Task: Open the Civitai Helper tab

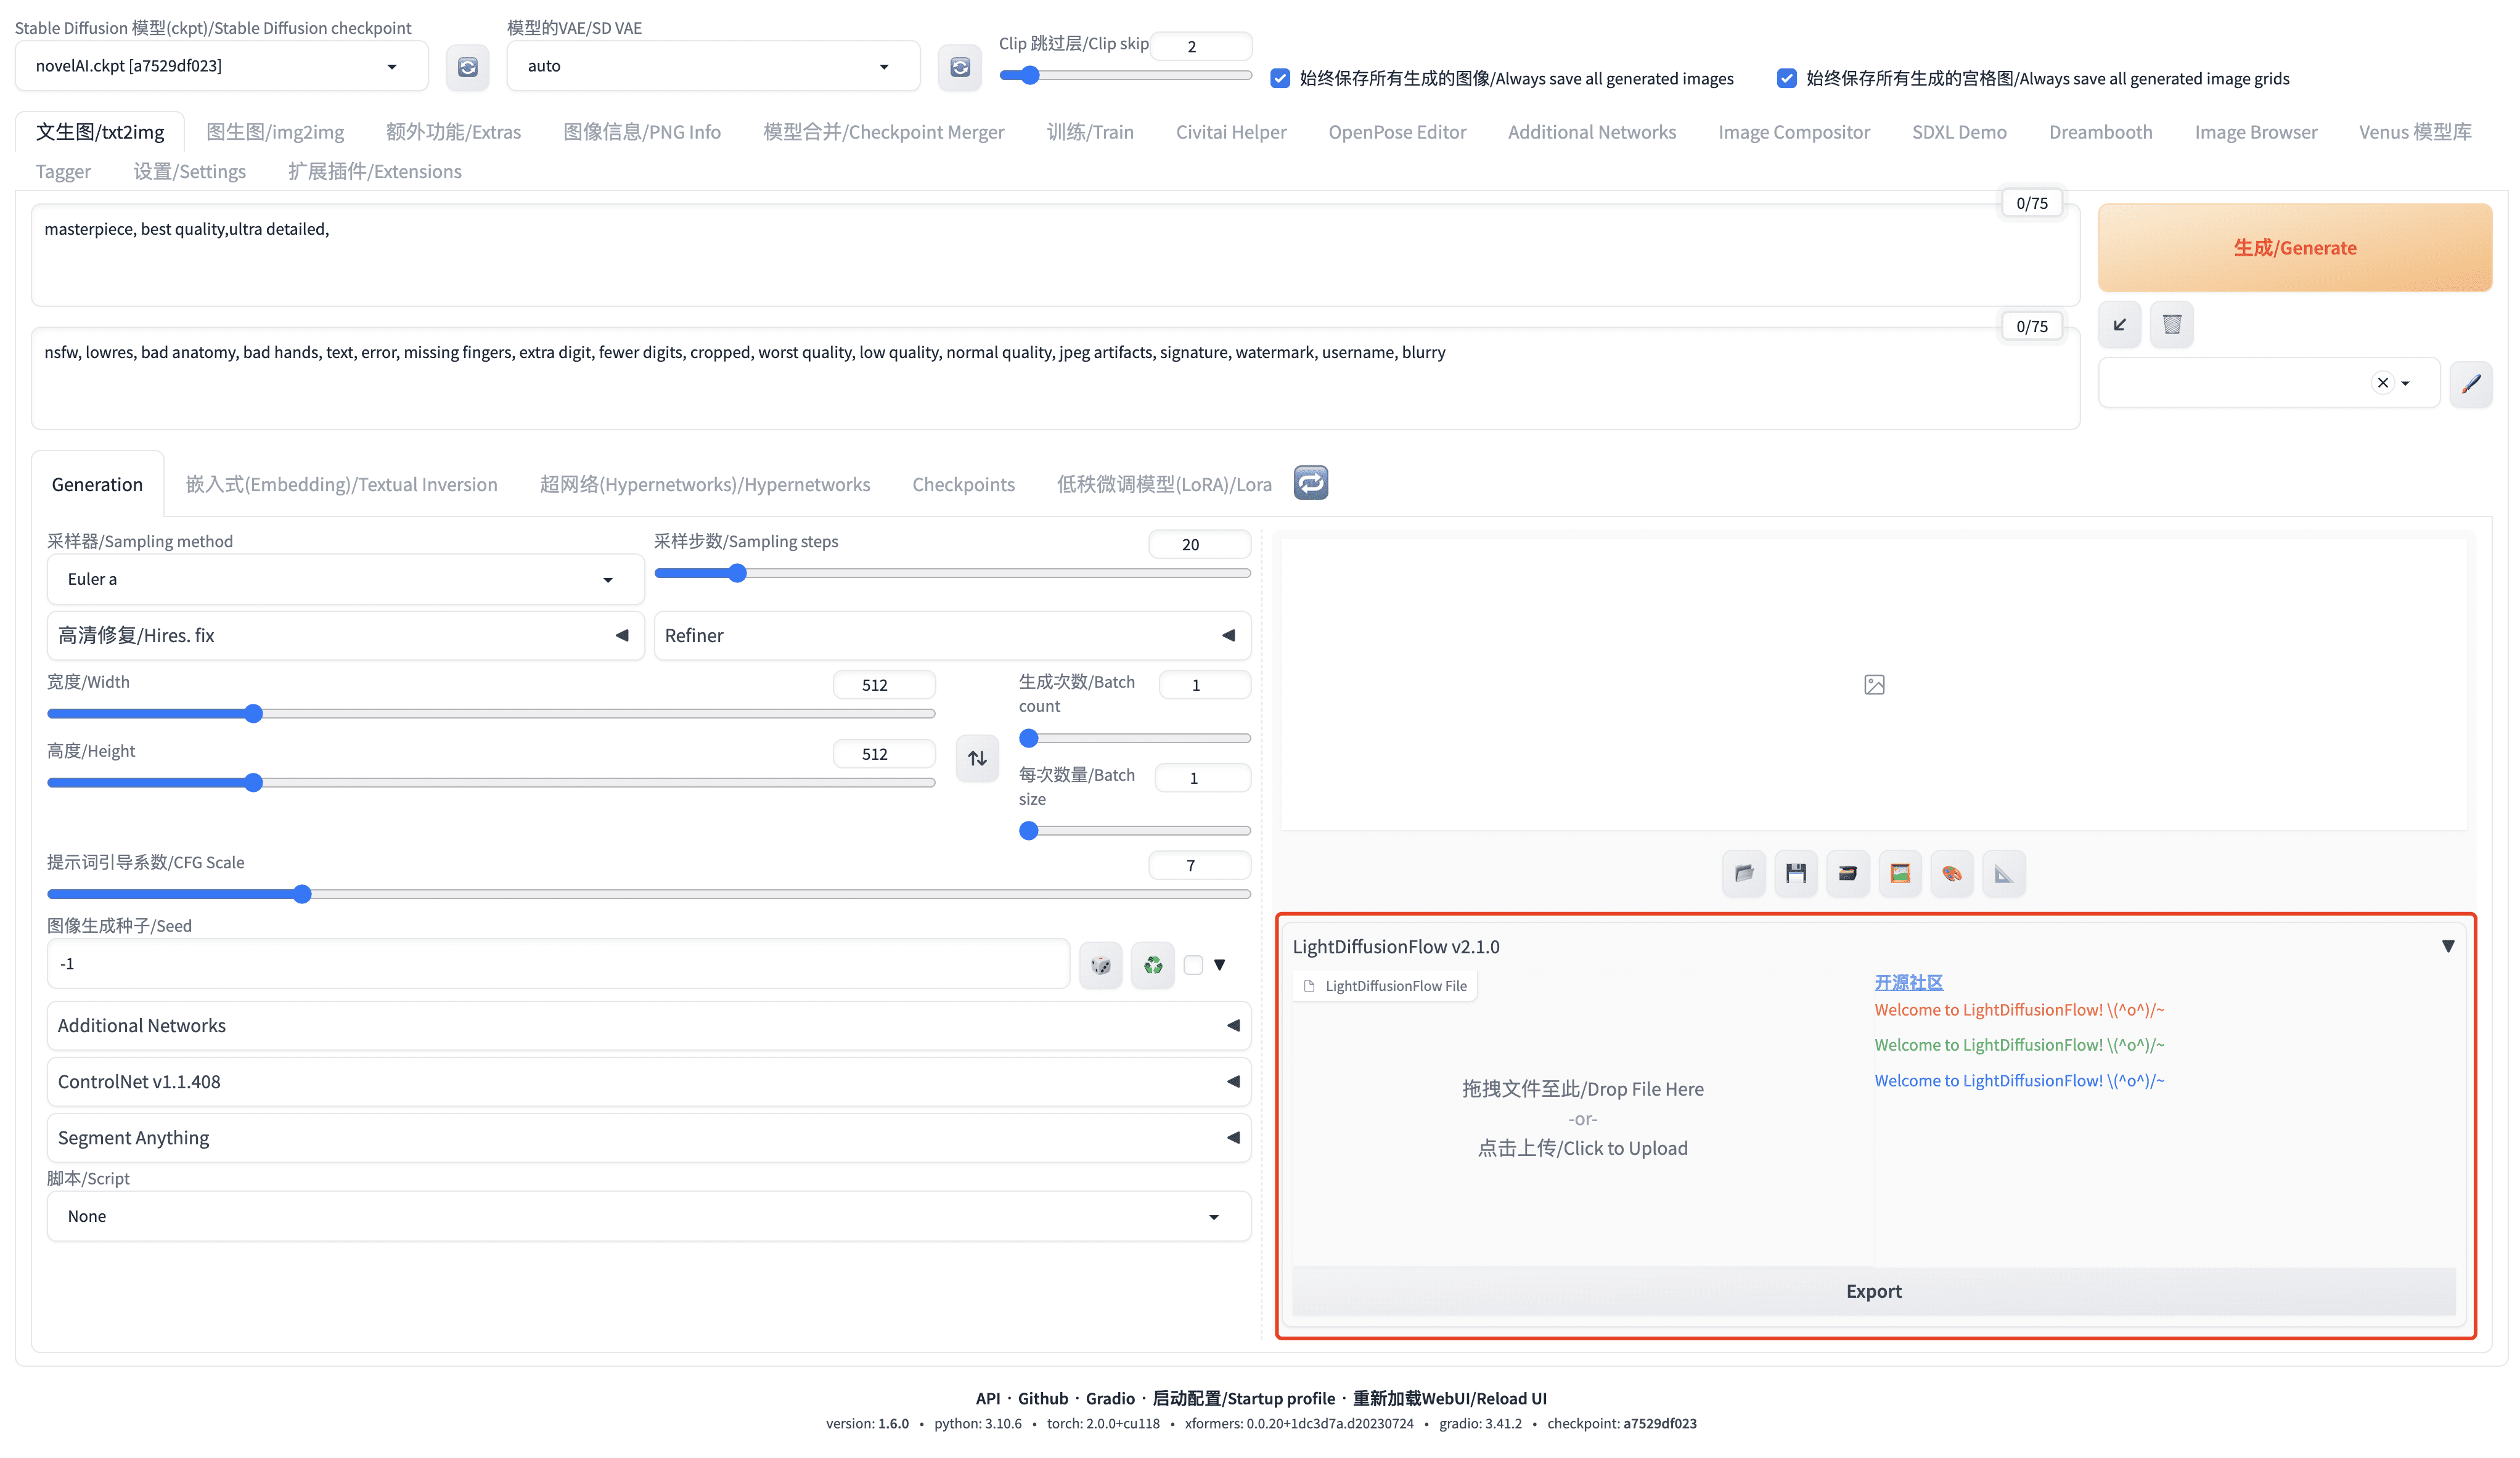Action: tap(1230, 132)
